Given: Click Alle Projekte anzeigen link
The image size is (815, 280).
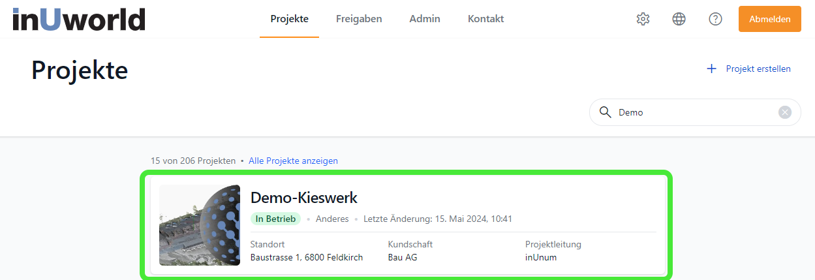Looking at the screenshot, I should (x=293, y=161).
